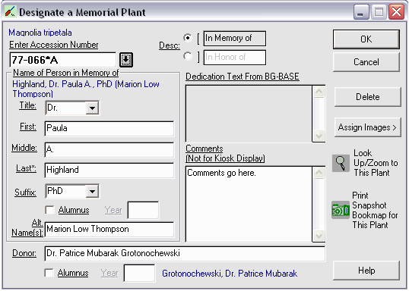This screenshot has height=291, width=409.
Task: Check the Alumnus box under Suffix
Action: click(49, 210)
